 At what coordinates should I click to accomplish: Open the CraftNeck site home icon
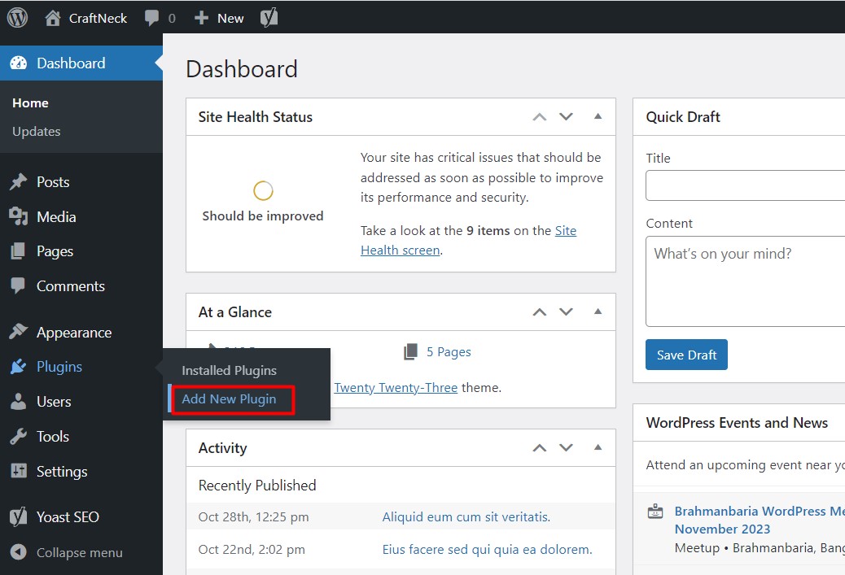tap(52, 18)
